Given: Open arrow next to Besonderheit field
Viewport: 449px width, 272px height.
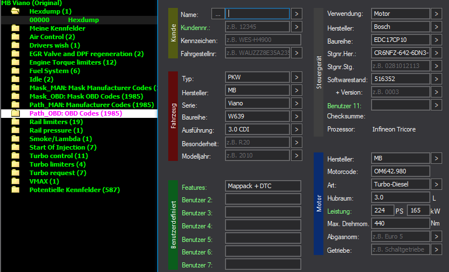Looking at the screenshot, I should [x=297, y=142].
